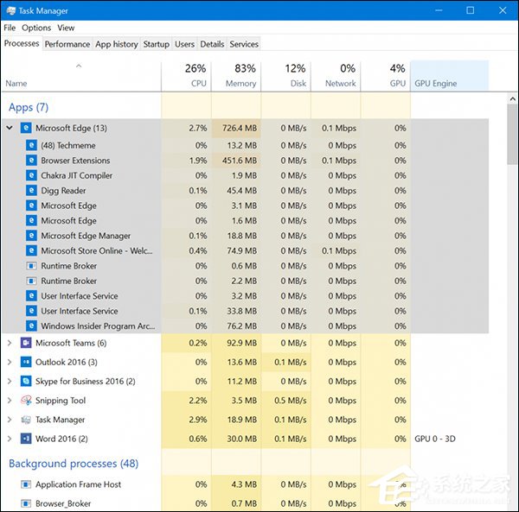Image resolution: width=519 pixels, height=512 pixels.
Task: Switch to the App history tab
Action: pyautogui.click(x=117, y=44)
